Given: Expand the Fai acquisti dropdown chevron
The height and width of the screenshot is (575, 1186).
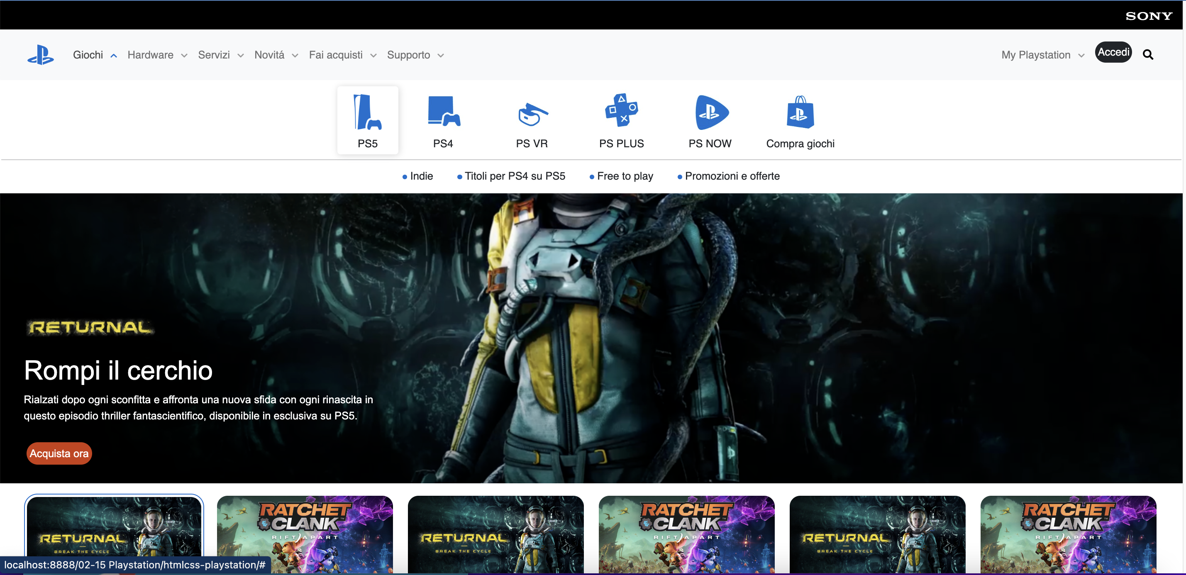Looking at the screenshot, I should [x=373, y=56].
